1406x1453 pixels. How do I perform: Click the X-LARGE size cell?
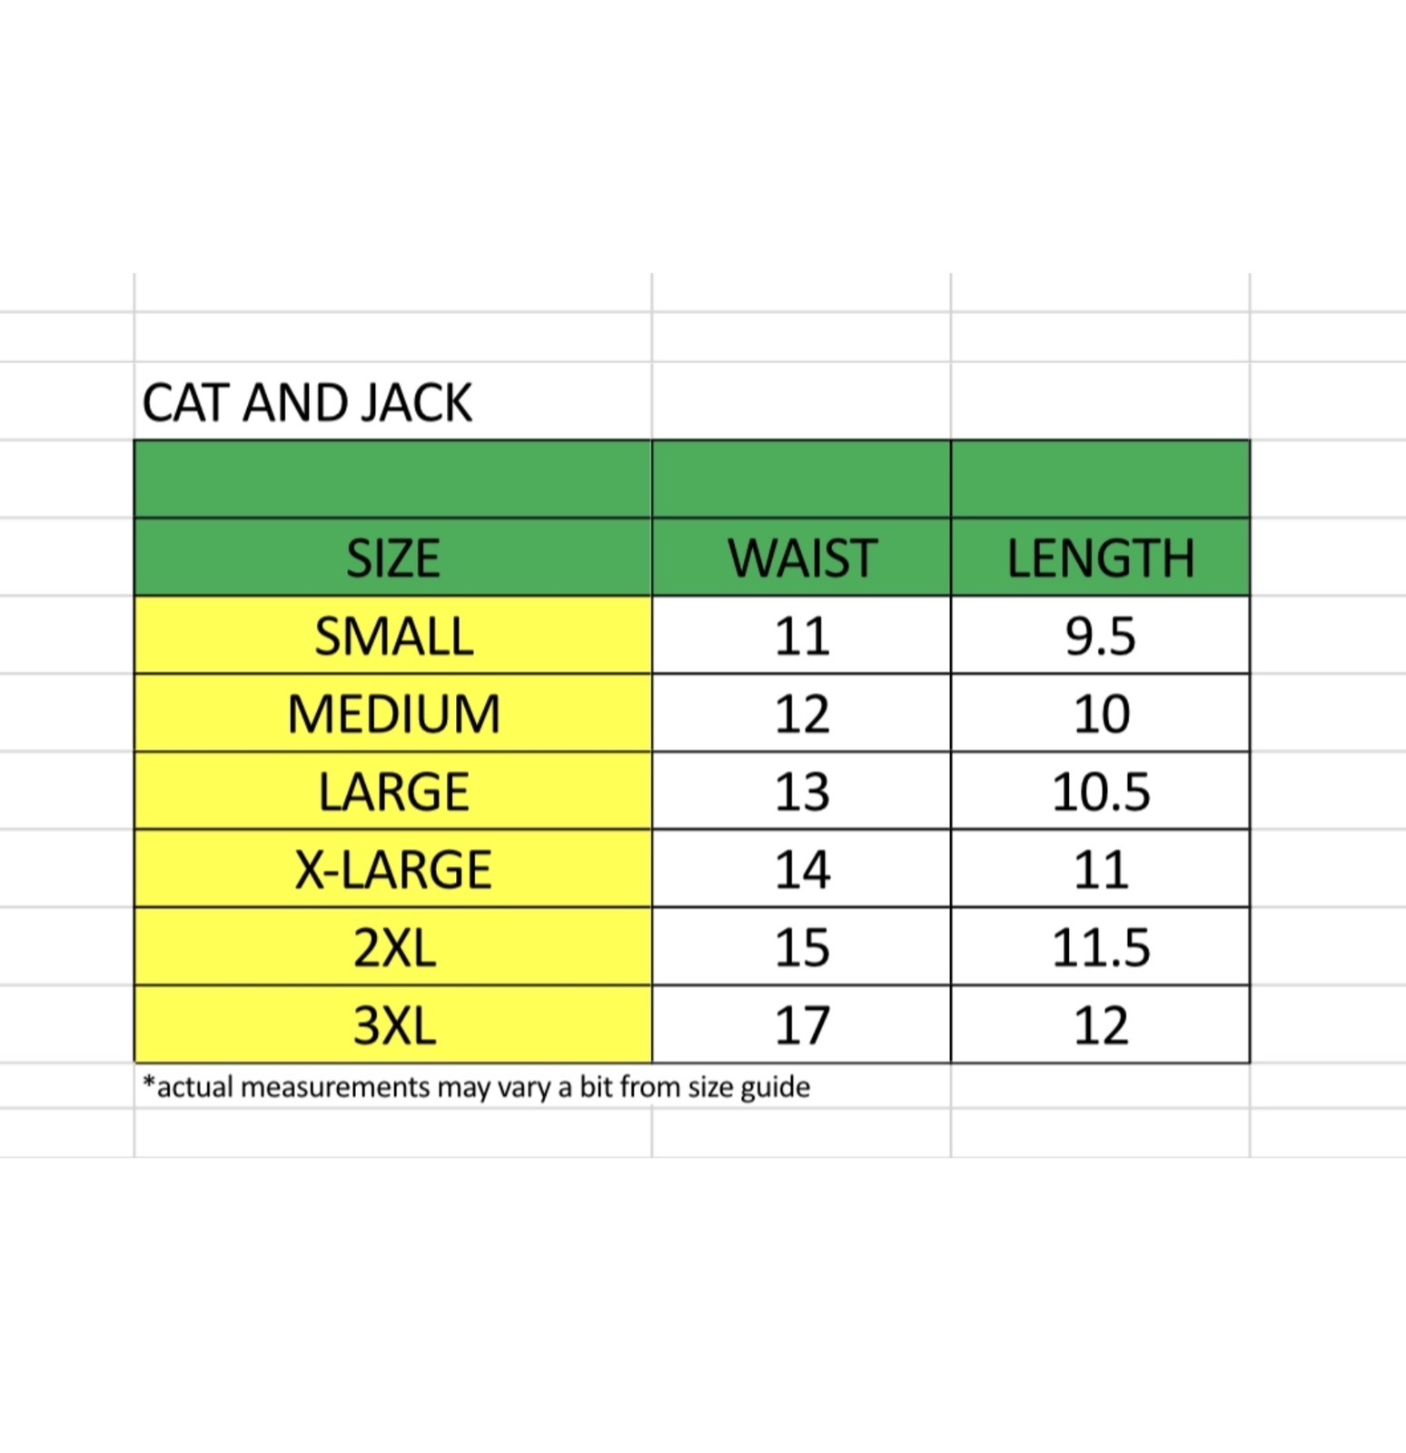point(392,870)
